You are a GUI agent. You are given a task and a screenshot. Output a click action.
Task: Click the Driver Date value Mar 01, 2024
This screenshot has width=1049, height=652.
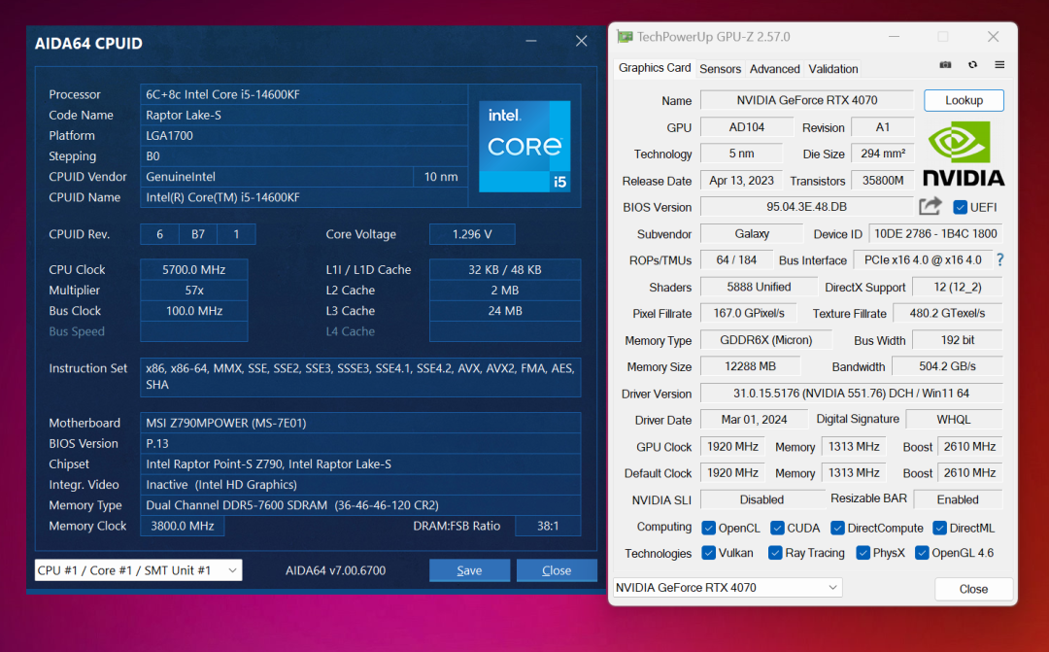754,420
